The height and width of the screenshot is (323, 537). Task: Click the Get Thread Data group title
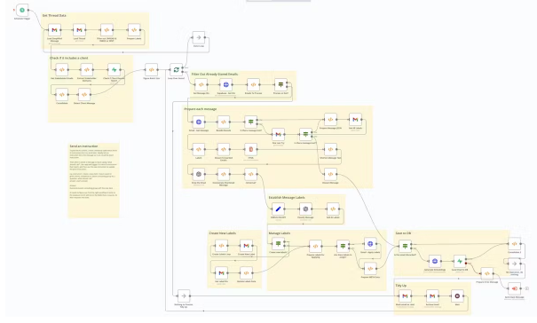coord(54,15)
